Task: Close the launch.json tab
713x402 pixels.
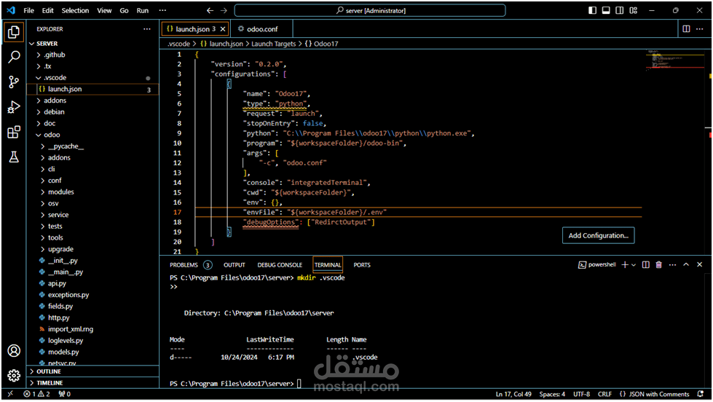Action: point(223,29)
